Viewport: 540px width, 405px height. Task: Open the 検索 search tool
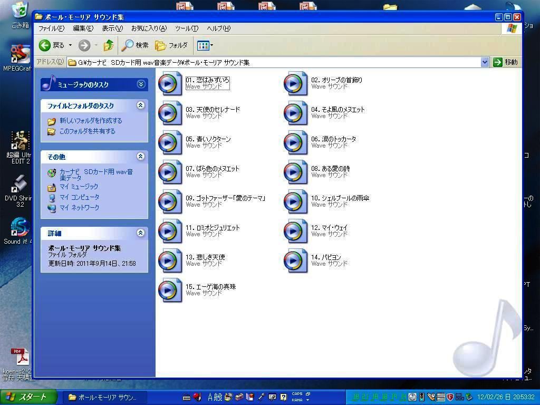coord(135,45)
